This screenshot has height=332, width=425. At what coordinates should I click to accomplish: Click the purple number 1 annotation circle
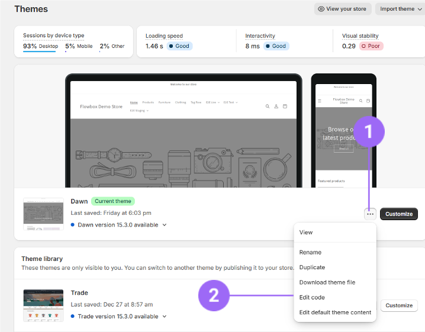tap(369, 131)
